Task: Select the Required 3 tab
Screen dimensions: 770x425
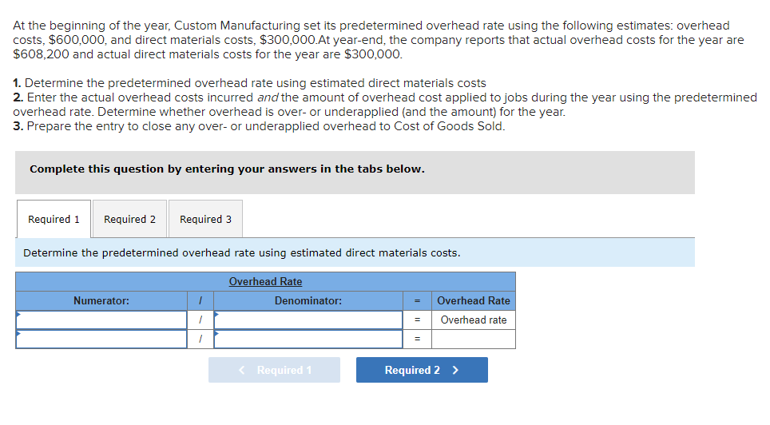Action: [x=205, y=219]
